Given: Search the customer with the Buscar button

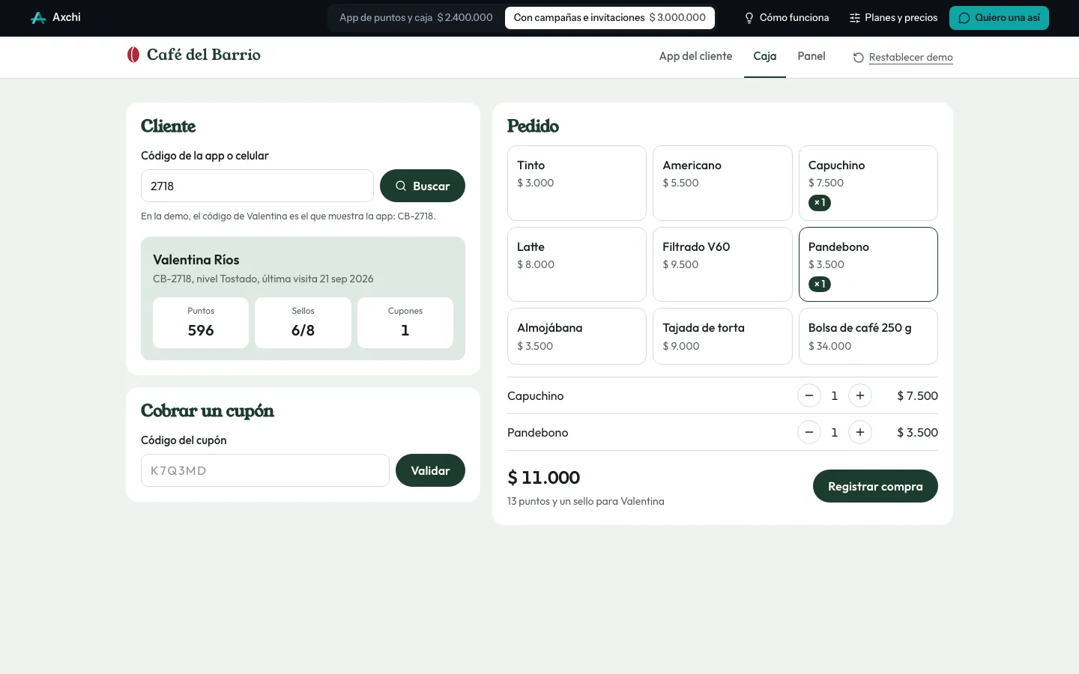Looking at the screenshot, I should [423, 186].
